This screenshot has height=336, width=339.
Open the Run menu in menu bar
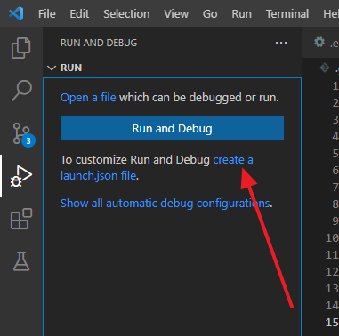tap(241, 14)
